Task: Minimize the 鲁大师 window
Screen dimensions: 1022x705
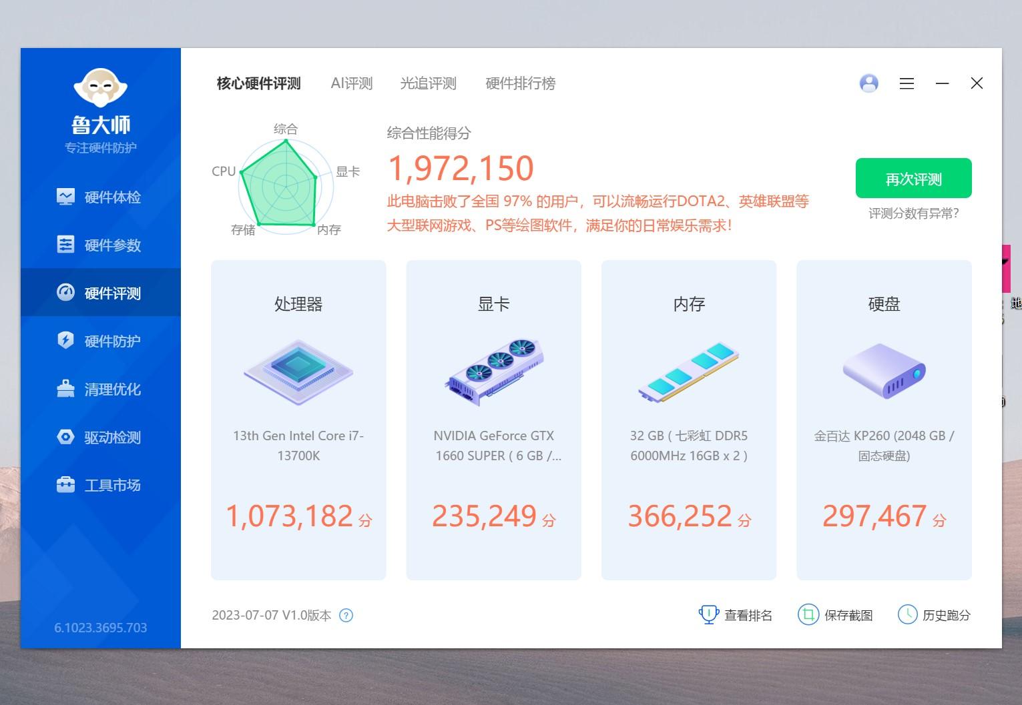Action: coord(942,83)
